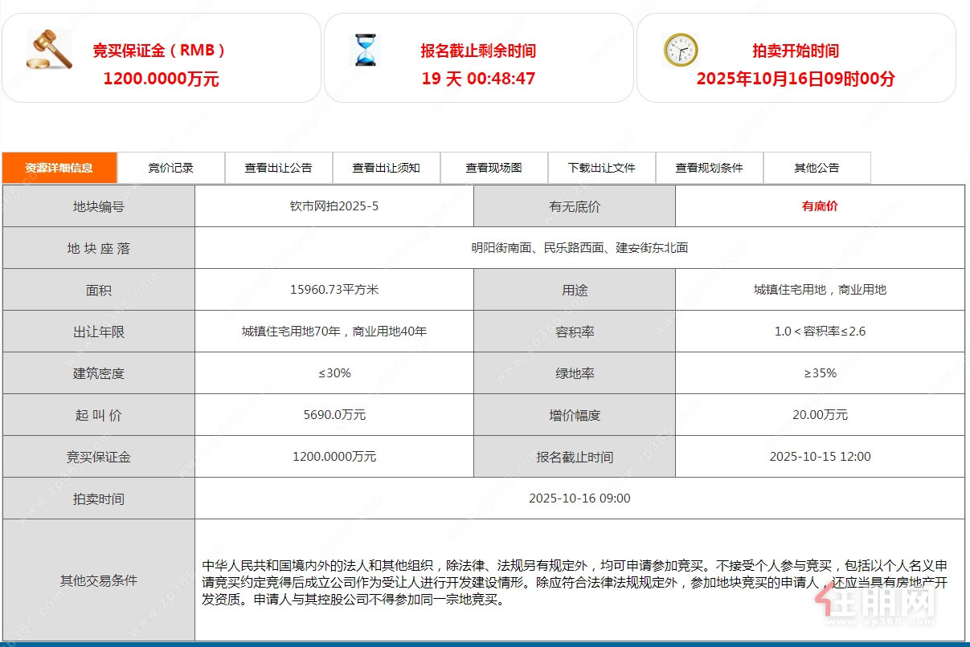Click the registration deadline 2025-10-15 12:00
The height and width of the screenshot is (647, 970).
820,457
